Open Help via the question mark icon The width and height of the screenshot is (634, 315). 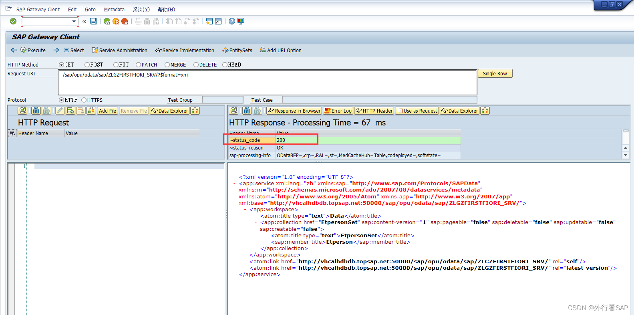tap(232, 21)
